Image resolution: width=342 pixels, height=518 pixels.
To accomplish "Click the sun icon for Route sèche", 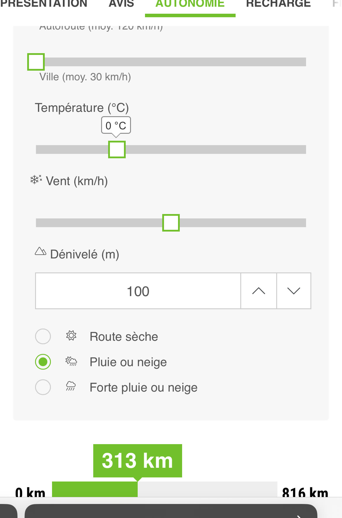I will 71,336.
